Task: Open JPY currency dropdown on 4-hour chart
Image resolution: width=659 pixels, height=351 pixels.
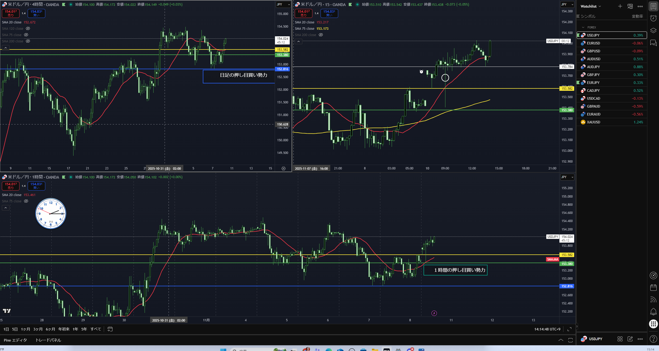Action: [283, 4]
